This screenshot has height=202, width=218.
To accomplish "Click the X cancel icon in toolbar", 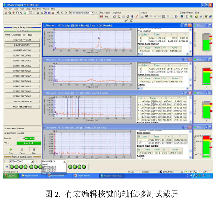I will (130, 20).
